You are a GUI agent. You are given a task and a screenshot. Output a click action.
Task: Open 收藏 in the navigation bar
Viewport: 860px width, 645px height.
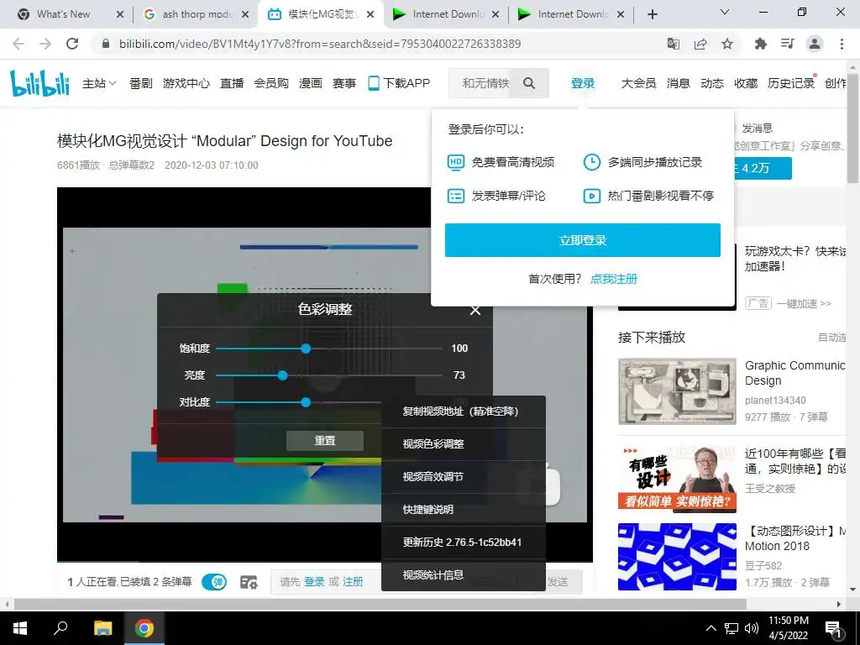746,83
